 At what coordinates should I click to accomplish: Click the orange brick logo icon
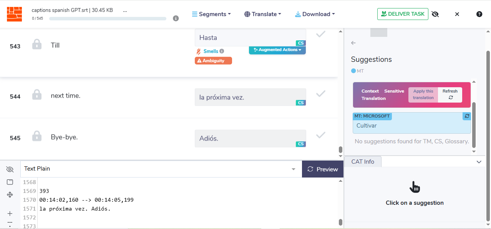15,14
